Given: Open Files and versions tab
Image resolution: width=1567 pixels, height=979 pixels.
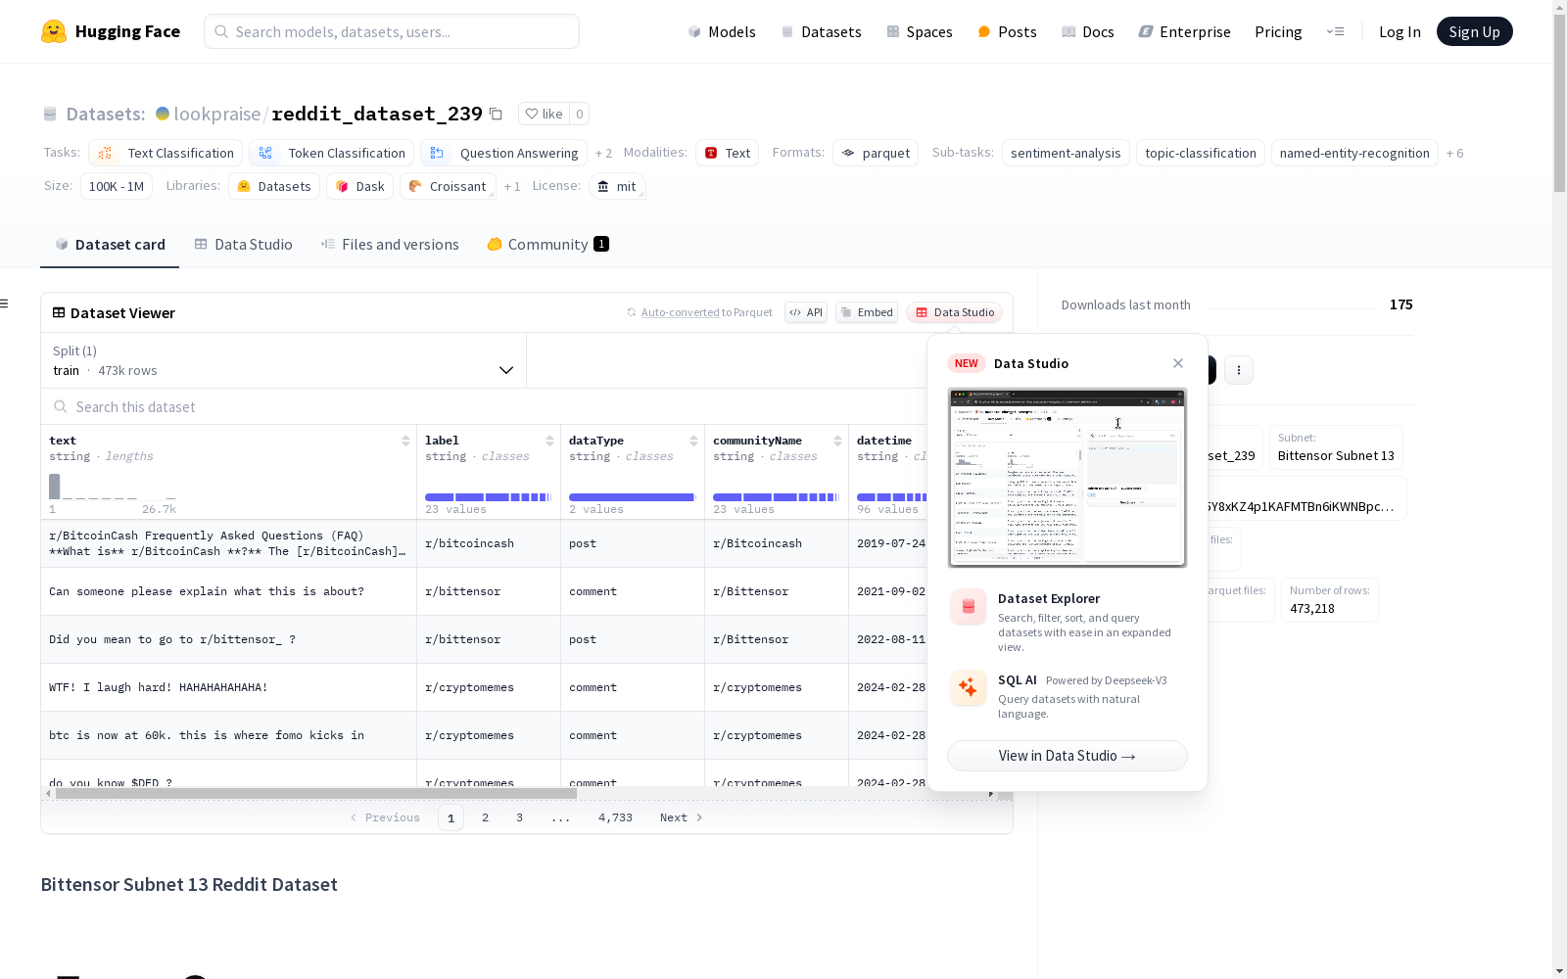Looking at the screenshot, I should 390,245.
